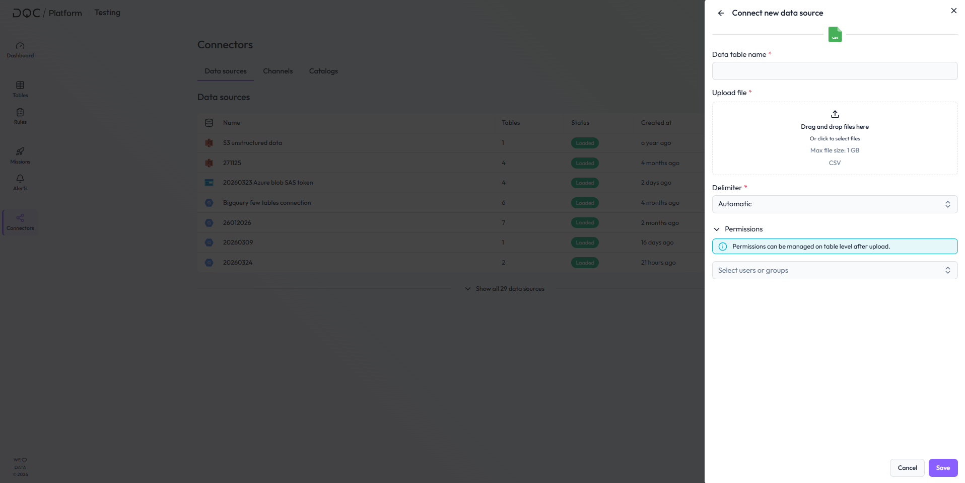
Task: Focus the Data table name field
Action: 835,71
